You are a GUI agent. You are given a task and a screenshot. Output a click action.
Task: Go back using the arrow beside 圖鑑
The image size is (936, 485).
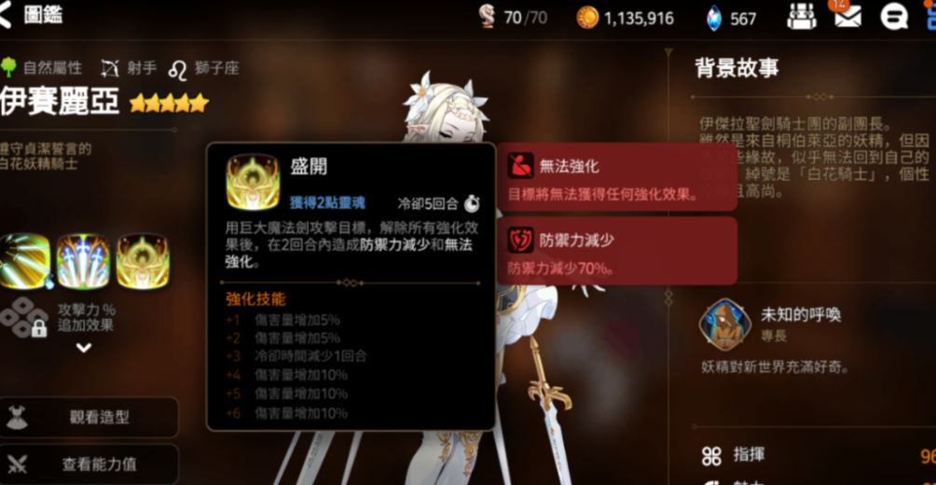tap(5, 15)
